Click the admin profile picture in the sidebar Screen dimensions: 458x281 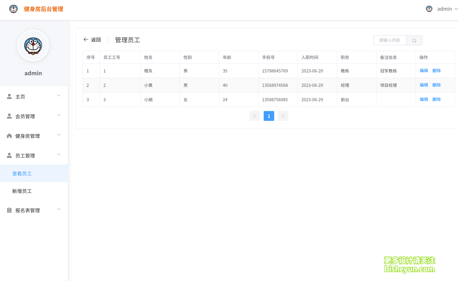(33, 46)
